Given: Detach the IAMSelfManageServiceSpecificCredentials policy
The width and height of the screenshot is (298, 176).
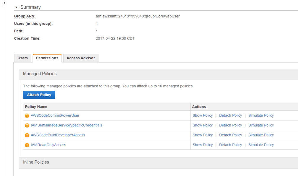Looking at the screenshot, I should click(230, 125).
